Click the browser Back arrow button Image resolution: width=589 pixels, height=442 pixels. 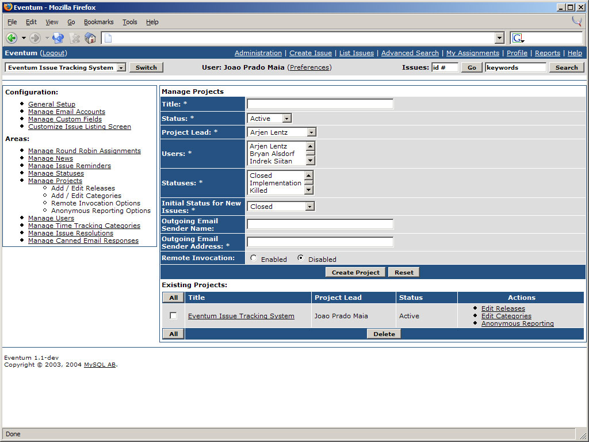tap(12, 38)
